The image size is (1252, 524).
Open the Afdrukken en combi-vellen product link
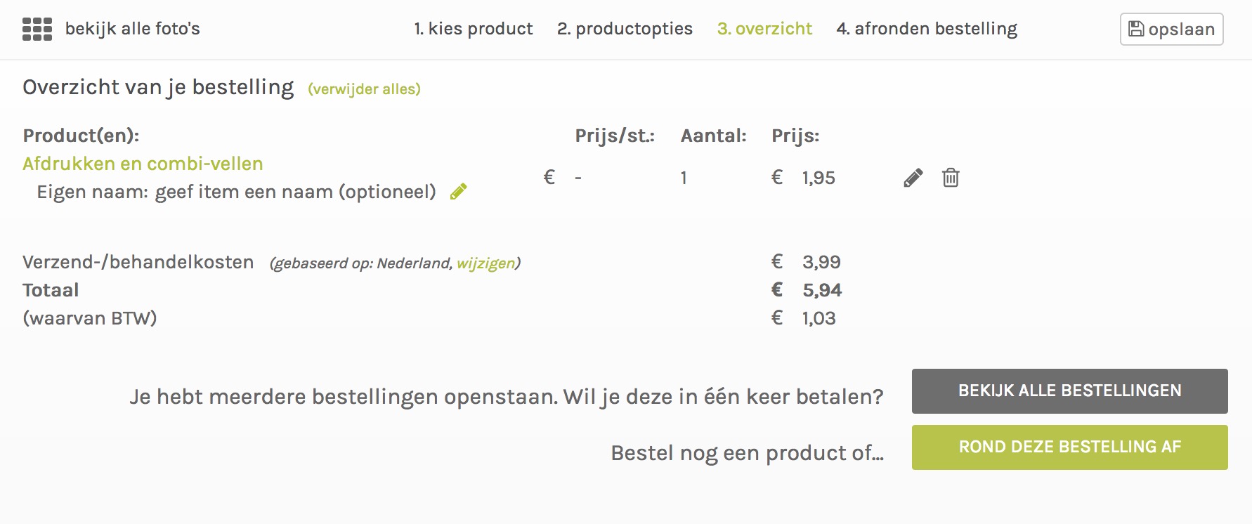[x=143, y=164]
